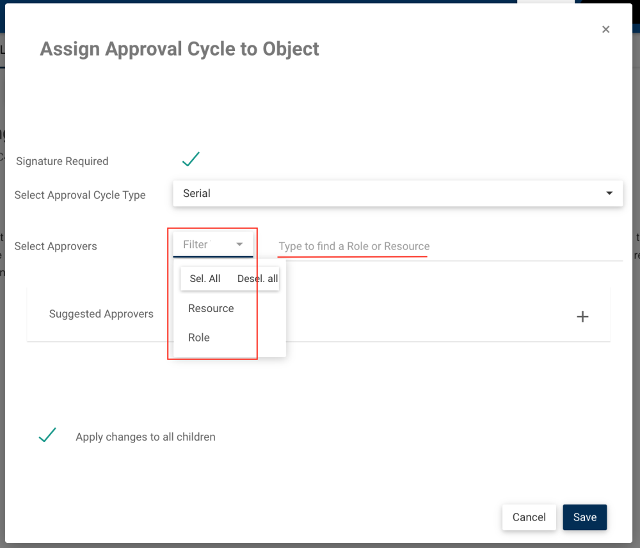The image size is (640, 548).
Task: Choose Resource from the filter options
Action: 211,308
